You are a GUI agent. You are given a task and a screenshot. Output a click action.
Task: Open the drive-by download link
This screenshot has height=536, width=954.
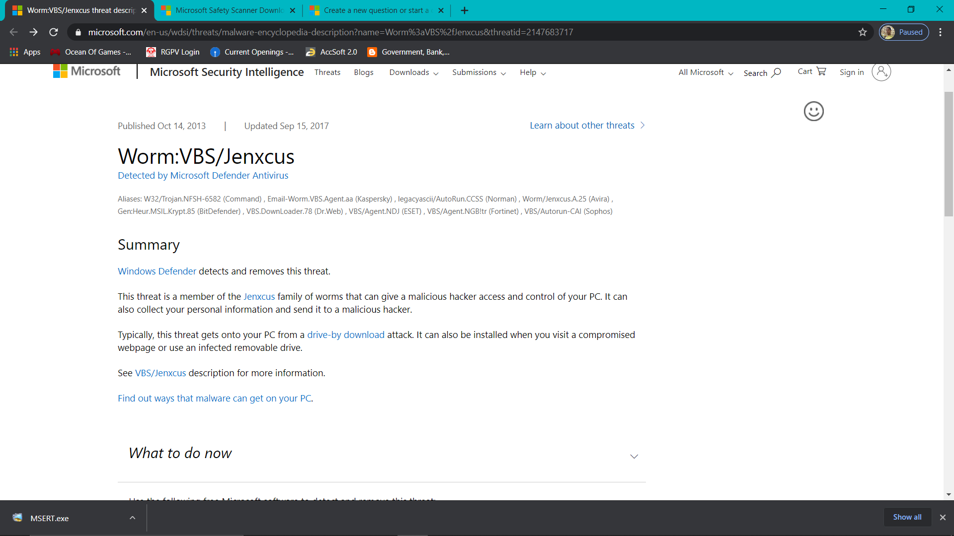[x=346, y=335]
